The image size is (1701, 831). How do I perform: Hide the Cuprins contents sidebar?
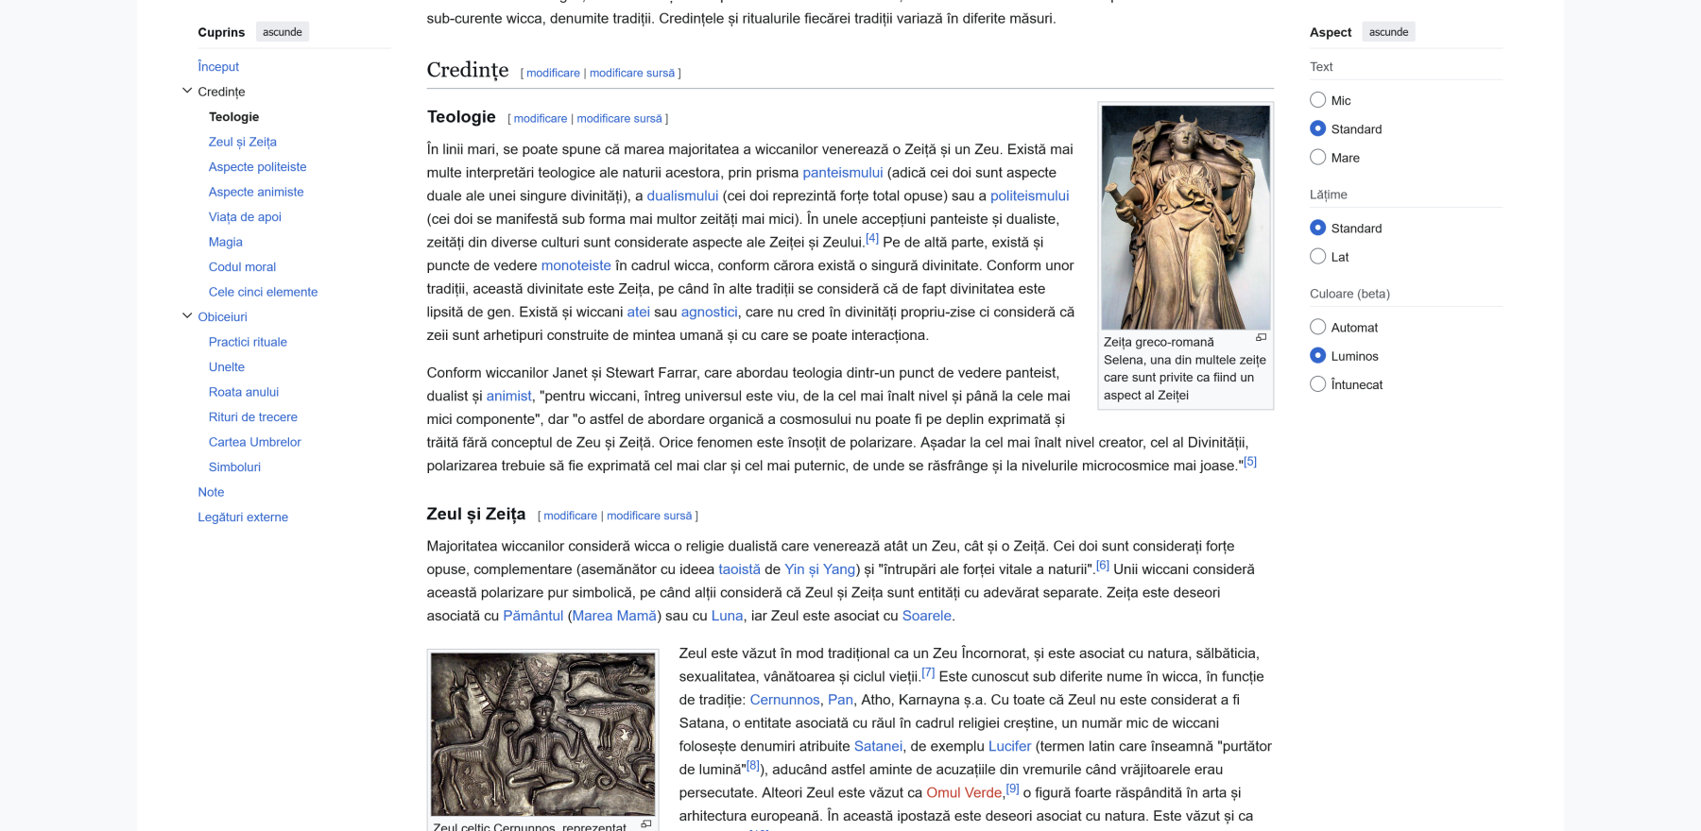(x=283, y=32)
